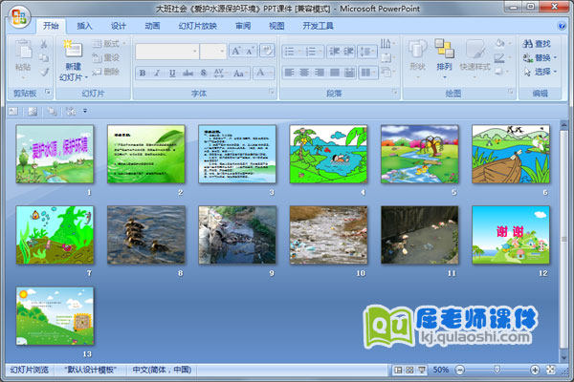Open the Font group dialog launcher

[272, 92]
